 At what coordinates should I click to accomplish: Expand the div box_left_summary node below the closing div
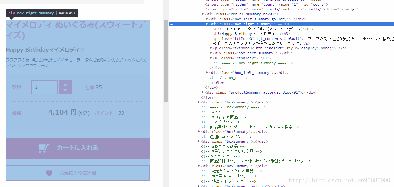[207, 72]
